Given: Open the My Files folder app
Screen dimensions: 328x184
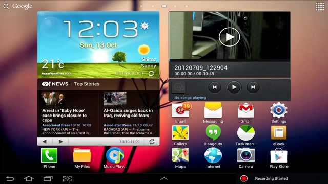Looking at the screenshot, I should click(x=82, y=158).
